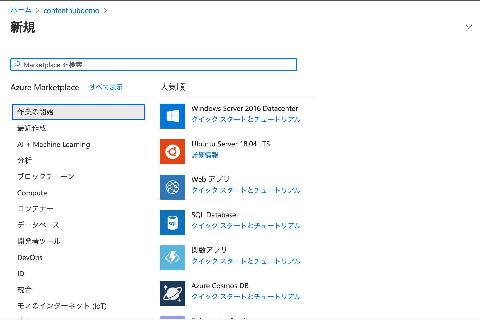Click the 関数アプリ title

[209, 250]
